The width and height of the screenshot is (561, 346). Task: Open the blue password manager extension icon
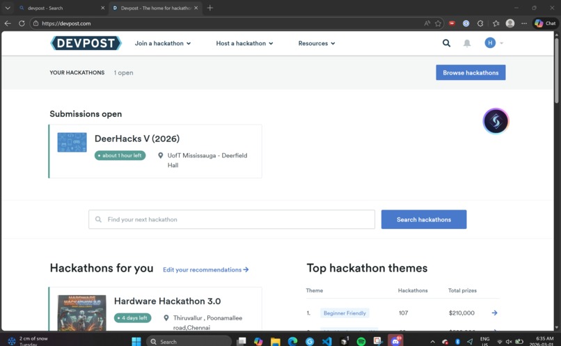(466, 23)
